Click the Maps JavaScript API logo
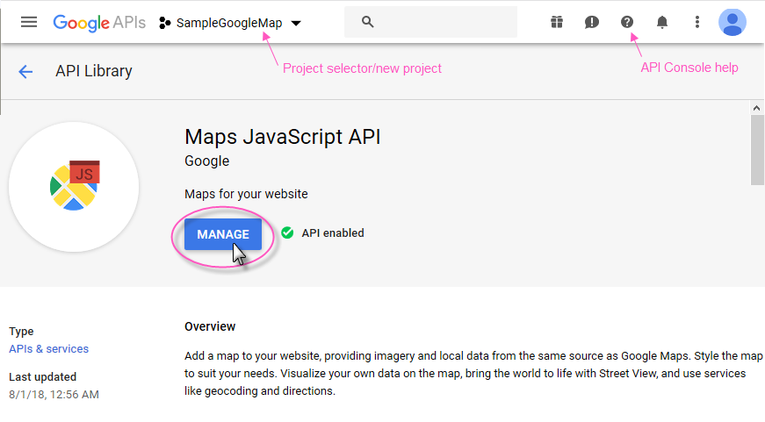765x422 pixels. (74, 187)
